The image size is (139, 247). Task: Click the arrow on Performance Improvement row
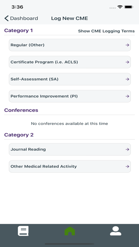tap(127, 96)
